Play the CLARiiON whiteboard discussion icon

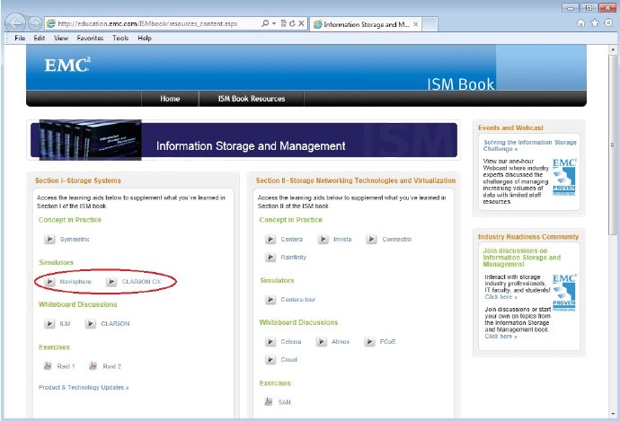(x=91, y=323)
